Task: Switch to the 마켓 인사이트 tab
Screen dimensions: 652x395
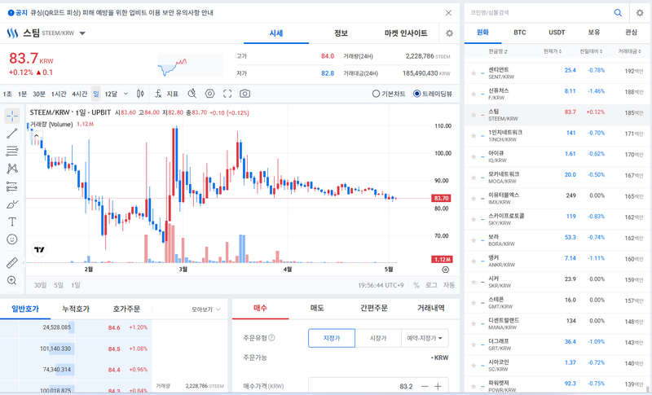Action: click(406, 33)
